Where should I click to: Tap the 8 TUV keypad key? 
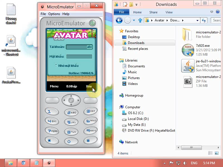[71, 132]
